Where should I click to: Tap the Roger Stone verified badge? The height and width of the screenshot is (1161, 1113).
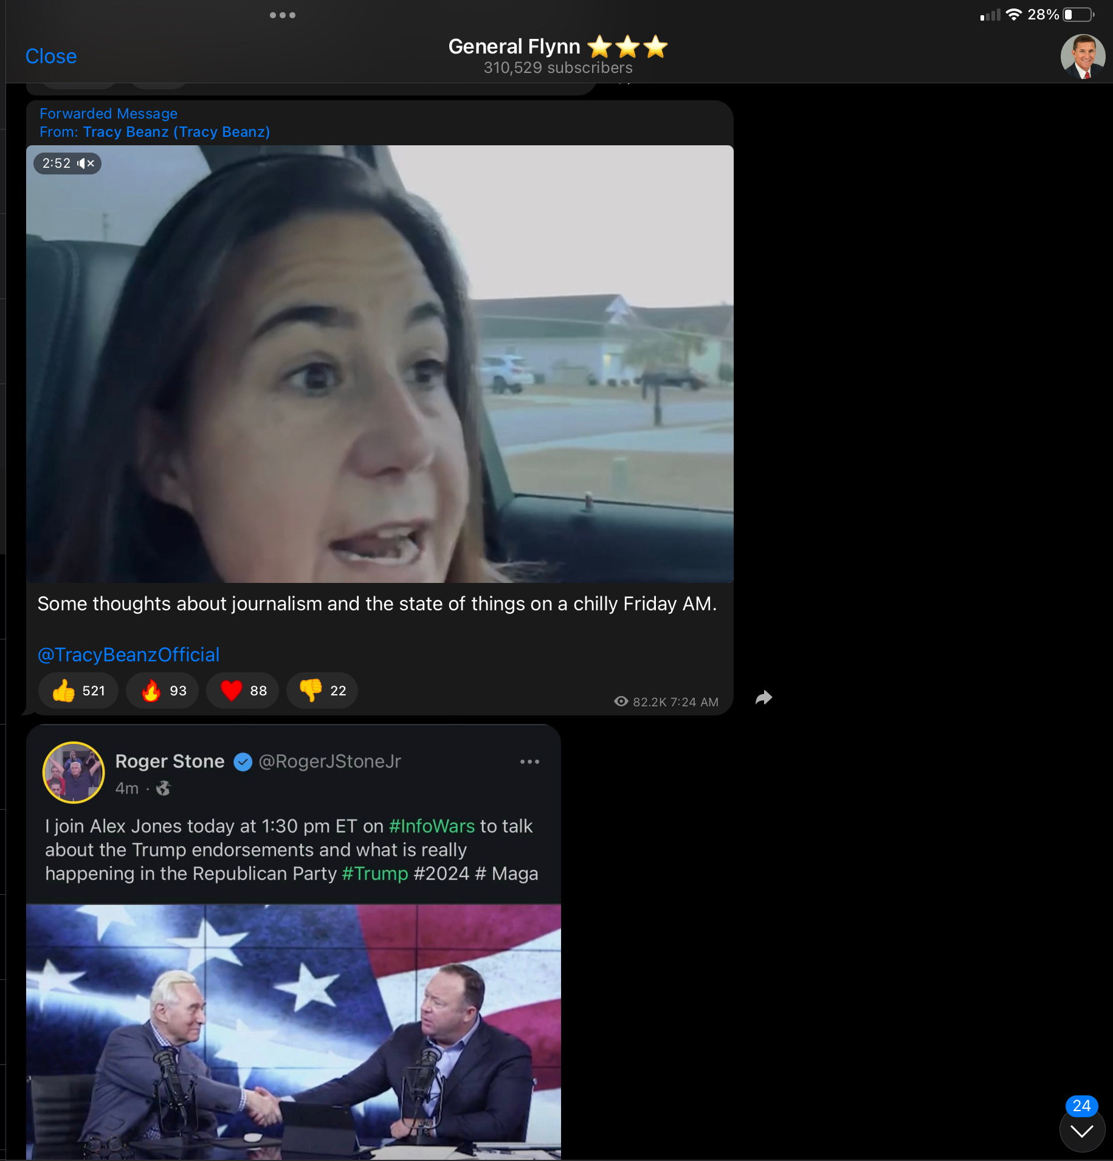(243, 762)
